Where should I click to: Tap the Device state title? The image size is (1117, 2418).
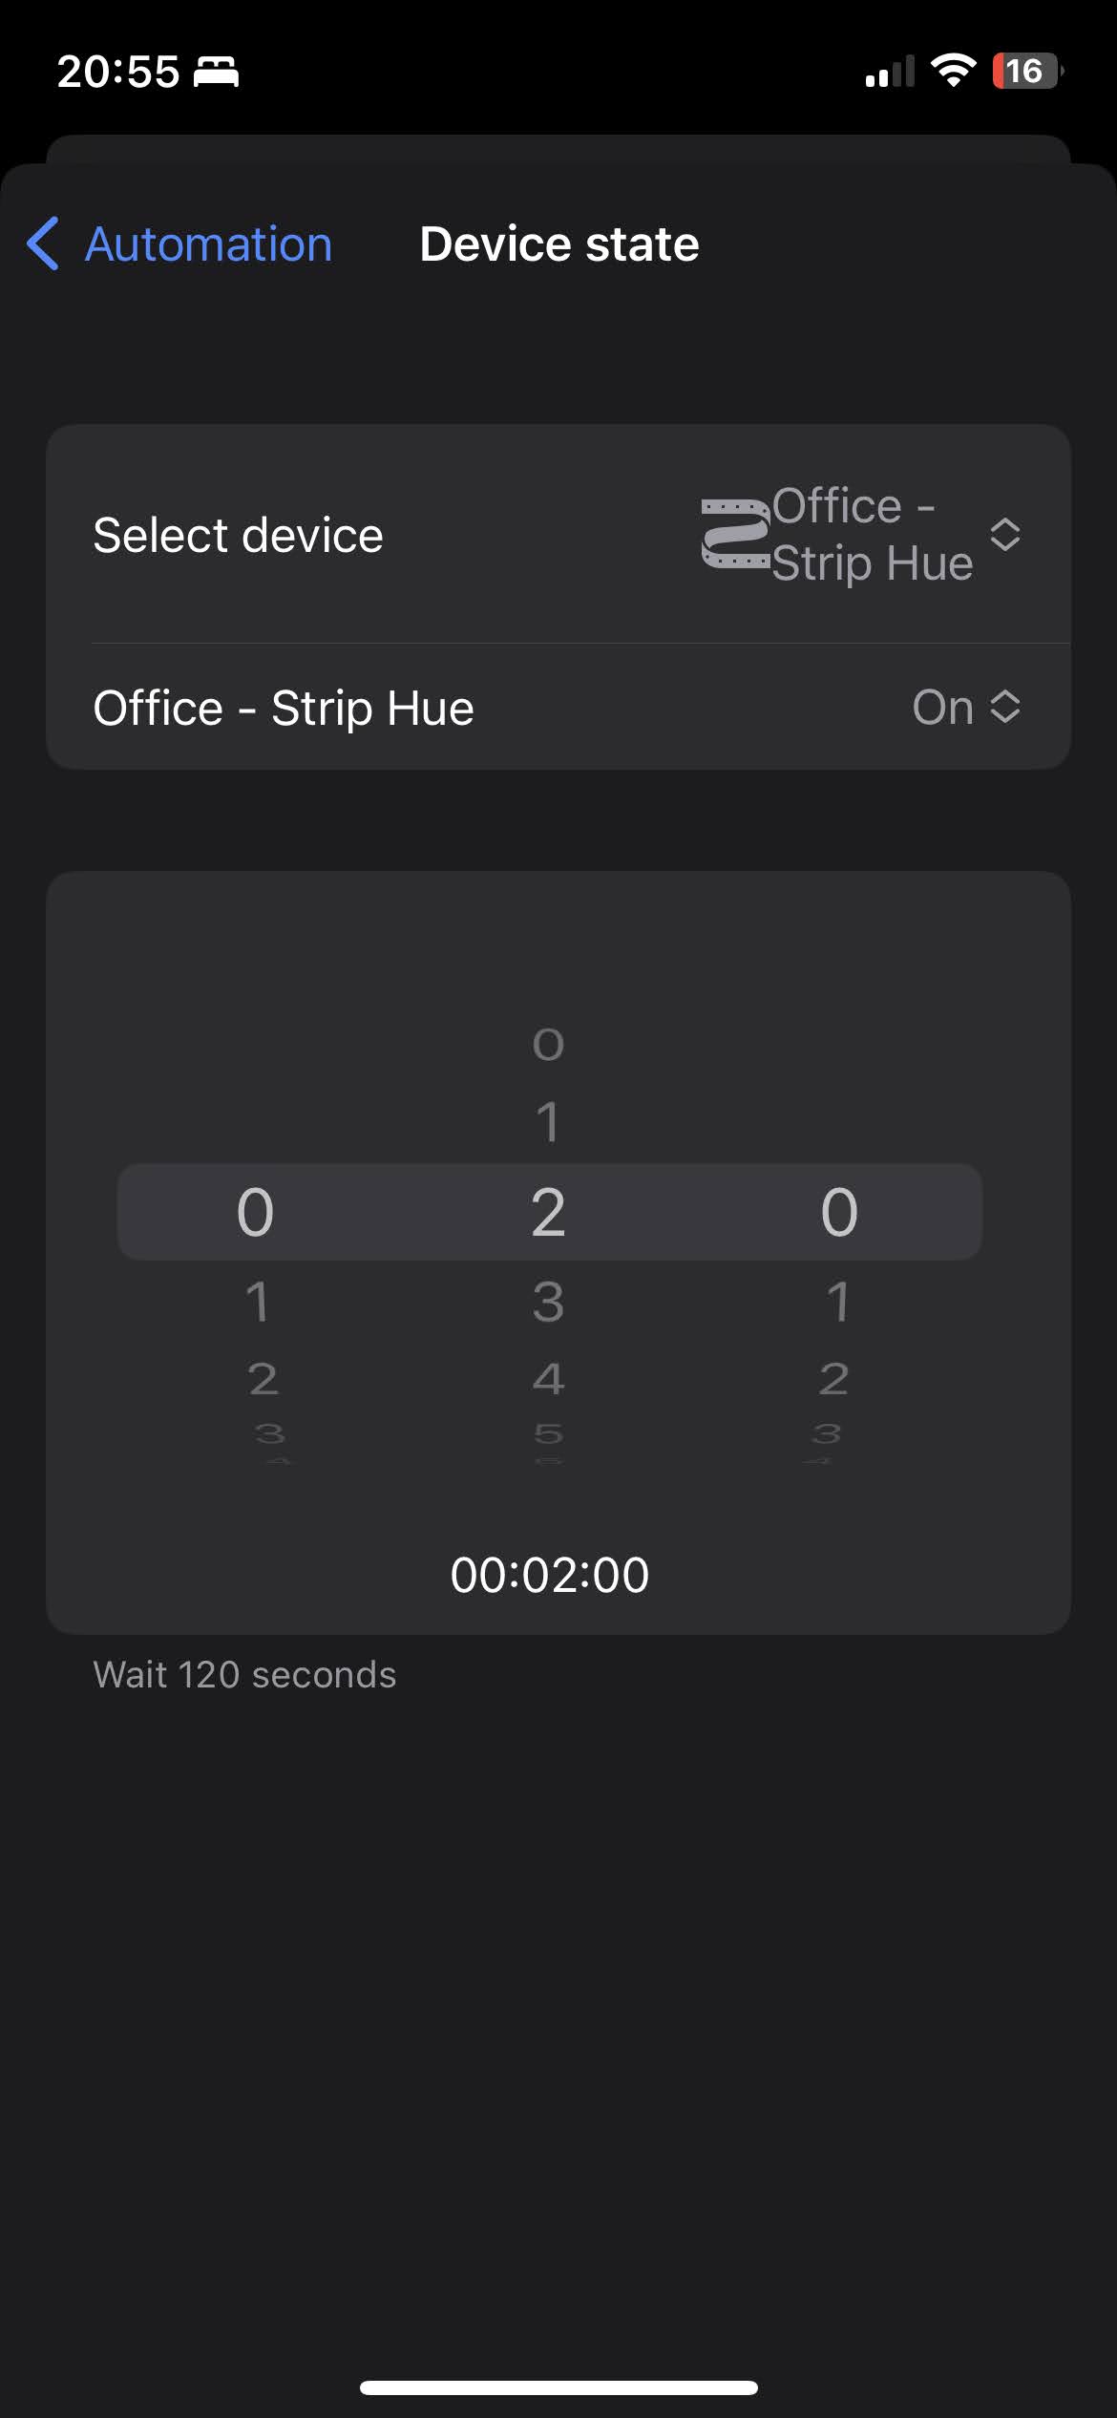[x=559, y=244]
